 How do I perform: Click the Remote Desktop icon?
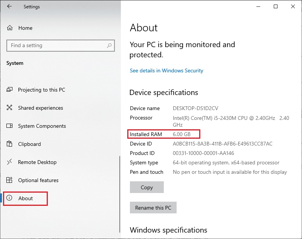coord(10,162)
